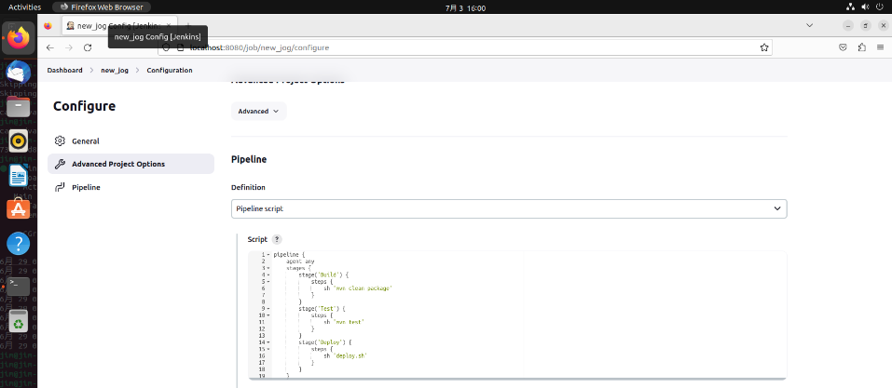Fold the pipeline block on line 1
This screenshot has height=388, width=892.
pyautogui.click(x=268, y=255)
